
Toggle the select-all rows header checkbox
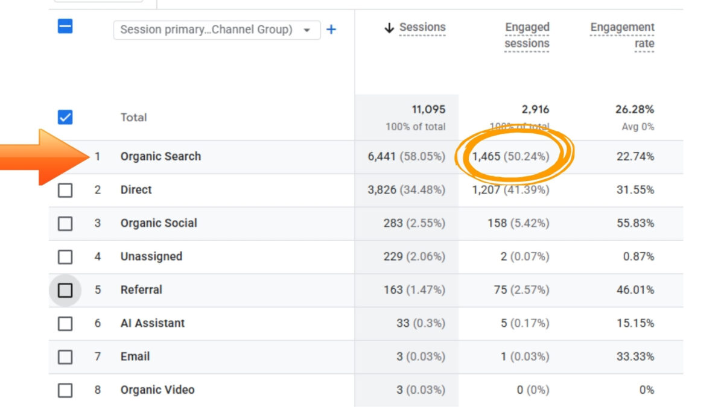click(x=65, y=27)
